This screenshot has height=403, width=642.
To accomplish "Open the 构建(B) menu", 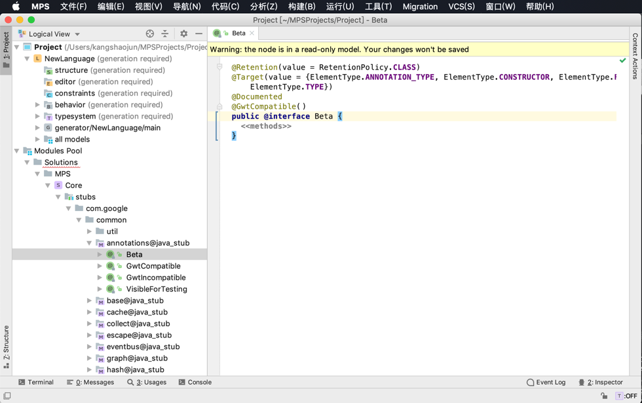I will [303, 7].
